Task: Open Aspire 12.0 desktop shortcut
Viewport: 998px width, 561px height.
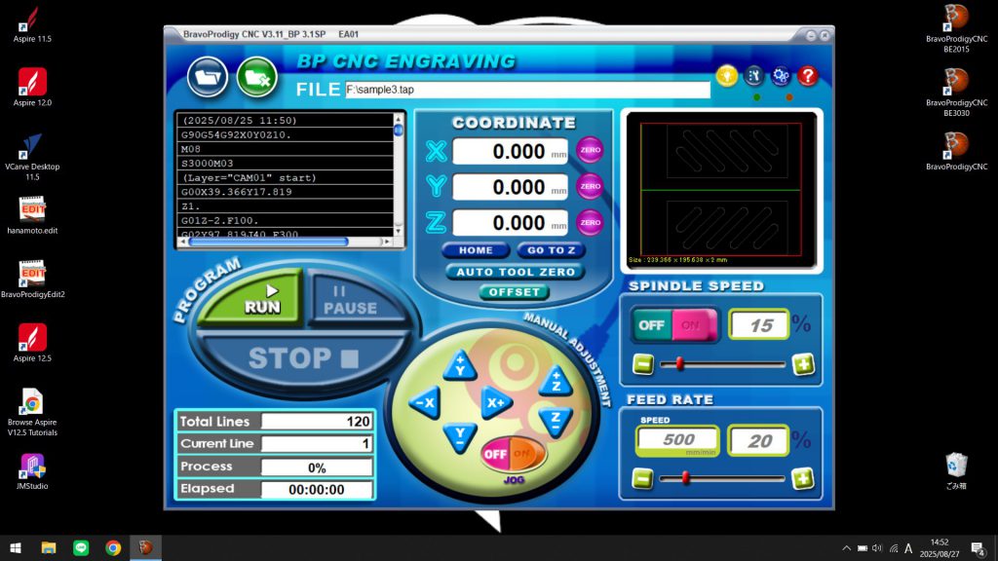Action: 32,87
